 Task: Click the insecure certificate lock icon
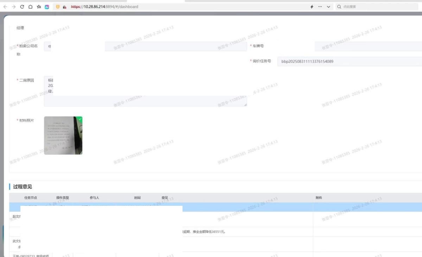65,7
